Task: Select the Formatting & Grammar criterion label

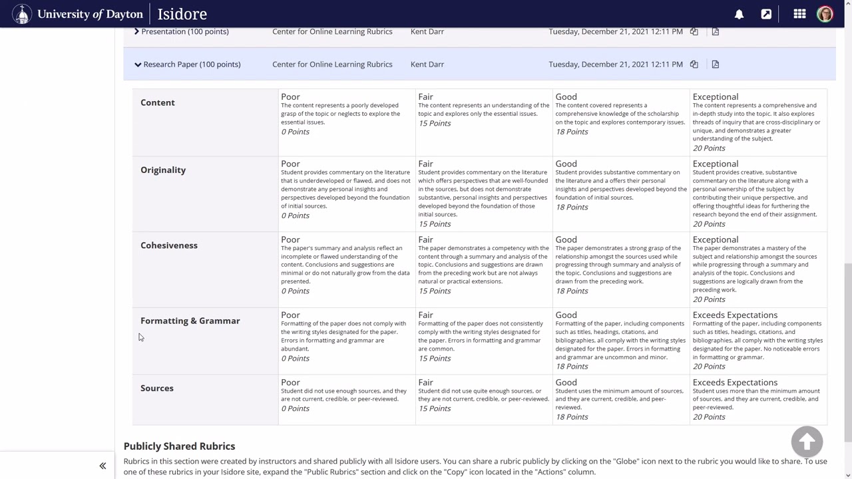Action: pyautogui.click(x=190, y=321)
